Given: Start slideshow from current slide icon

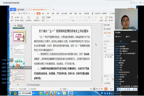Looking at the screenshot, I should pyautogui.click(x=28, y=18).
